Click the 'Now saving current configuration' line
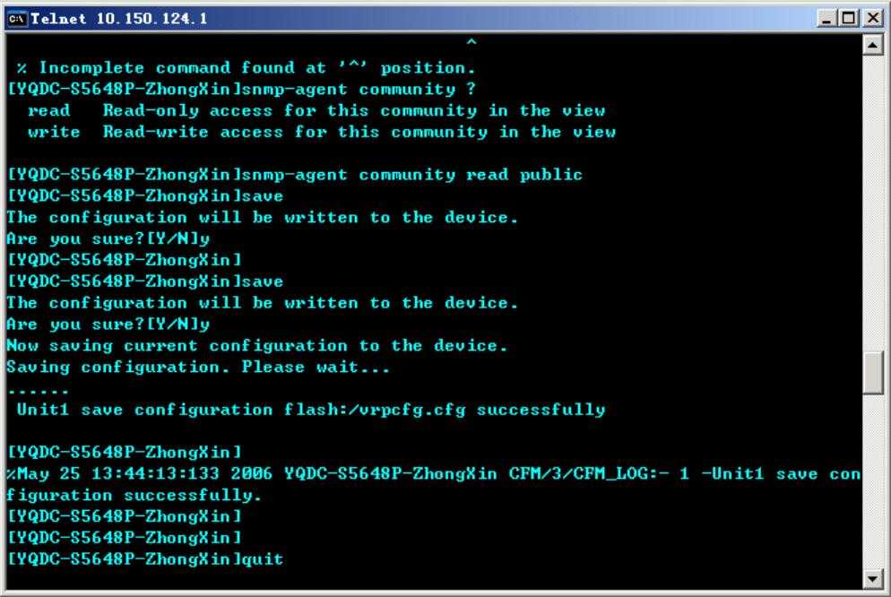891x597 pixels. click(257, 346)
